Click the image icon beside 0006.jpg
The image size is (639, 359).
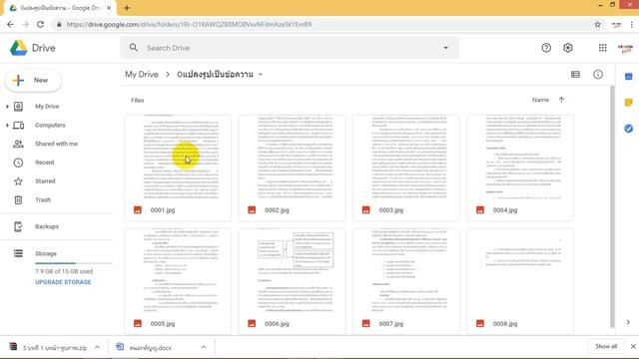[x=252, y=323]
